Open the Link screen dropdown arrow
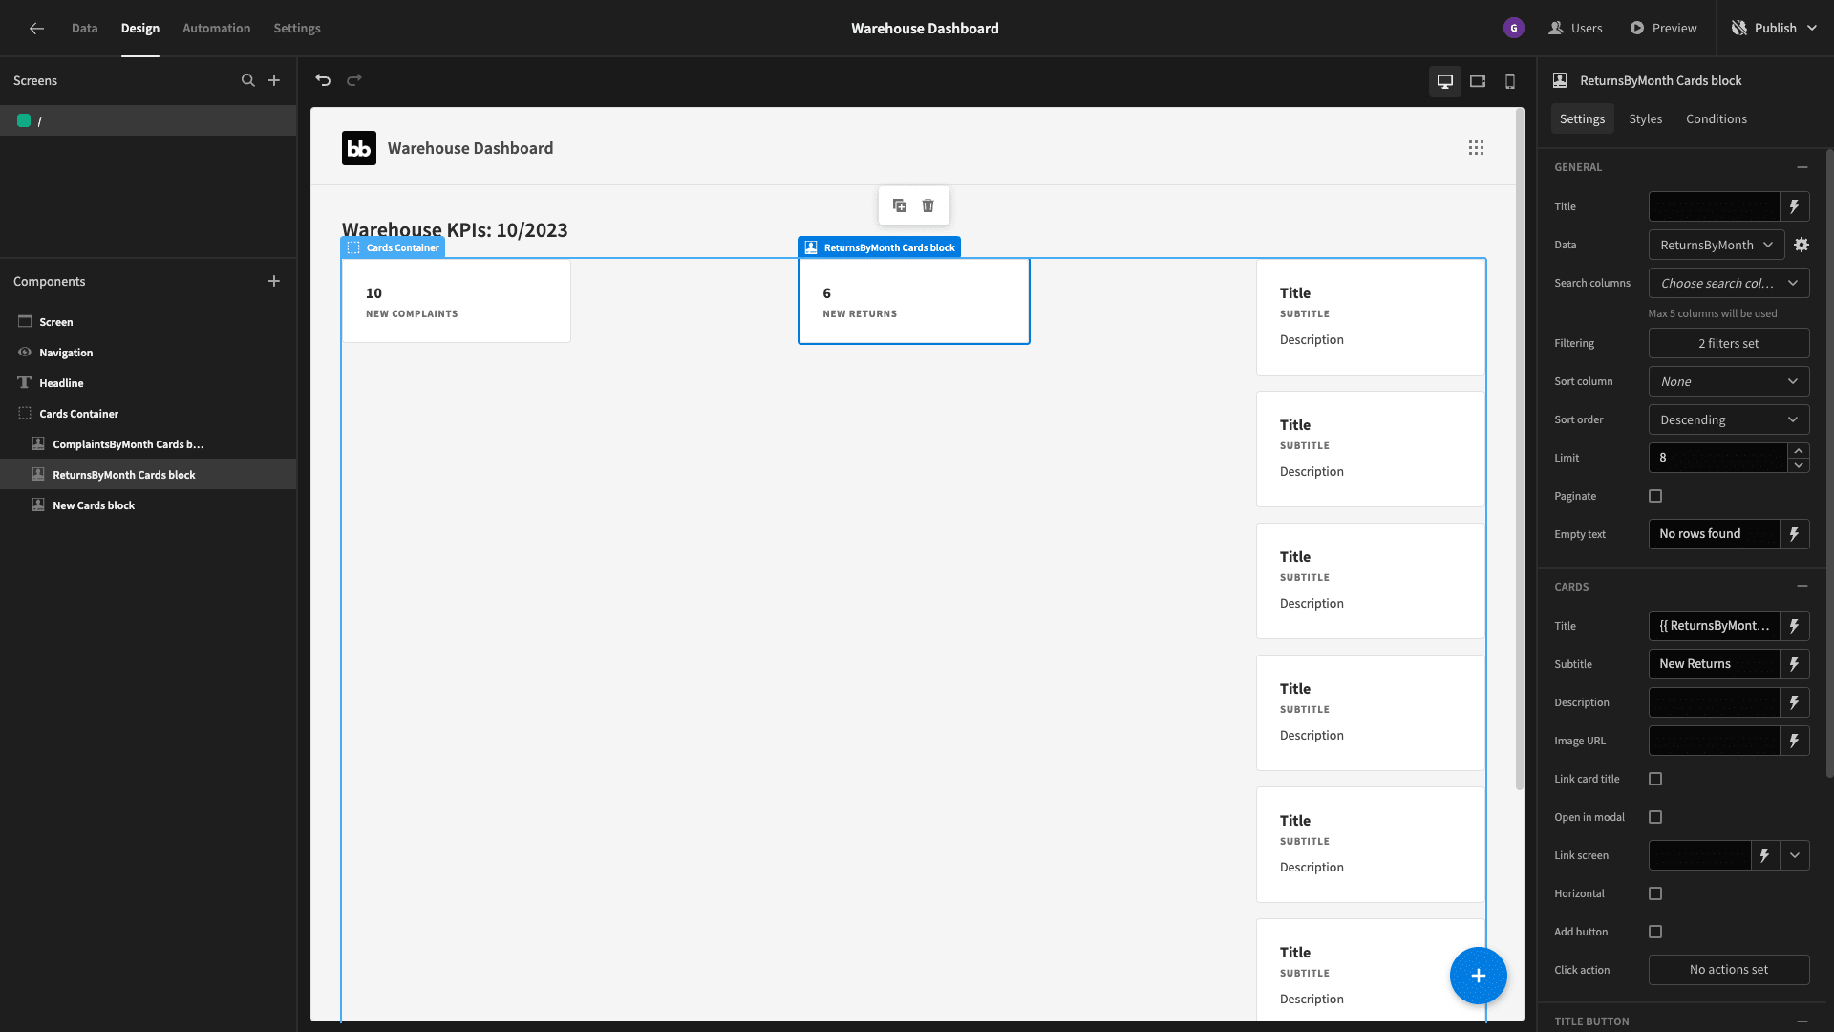The width and height of the screenshot is (1834, 1032). point(1795,855)
